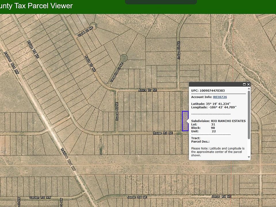Select the blue highlighted parcel on map

tap(185, 121)
